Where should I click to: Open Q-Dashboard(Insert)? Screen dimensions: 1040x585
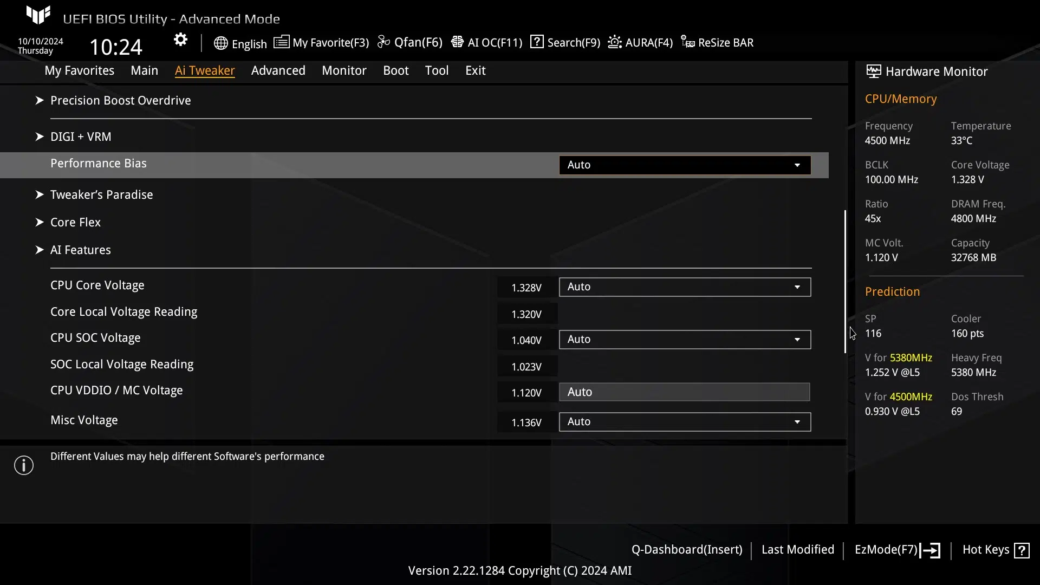(x=687, y=550)
